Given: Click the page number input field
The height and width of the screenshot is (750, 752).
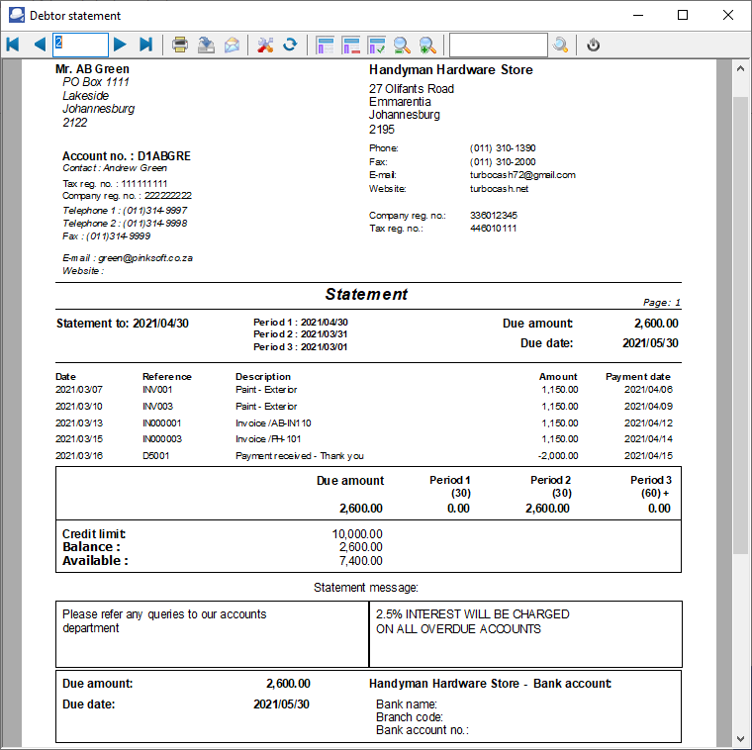Looking at the screenshot, I should (80, 45).
